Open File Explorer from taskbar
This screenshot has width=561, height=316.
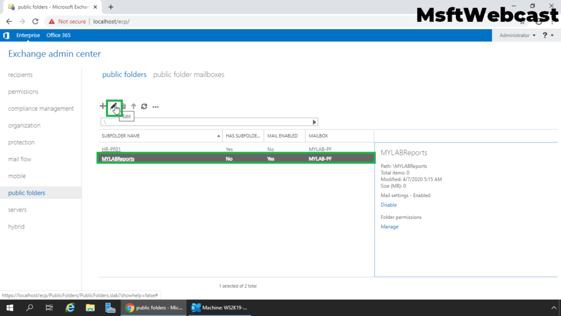pos(90,308)
